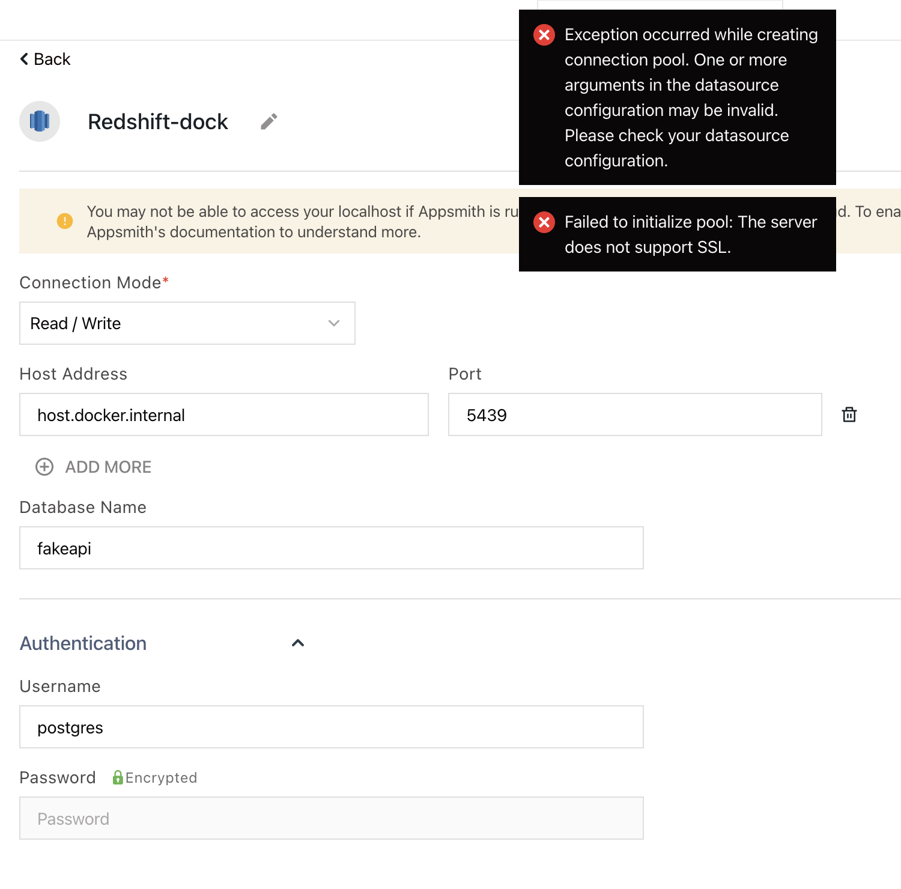Focus the Host Address field
This screenshot has height=889, width=901.
tap(224, 414)
